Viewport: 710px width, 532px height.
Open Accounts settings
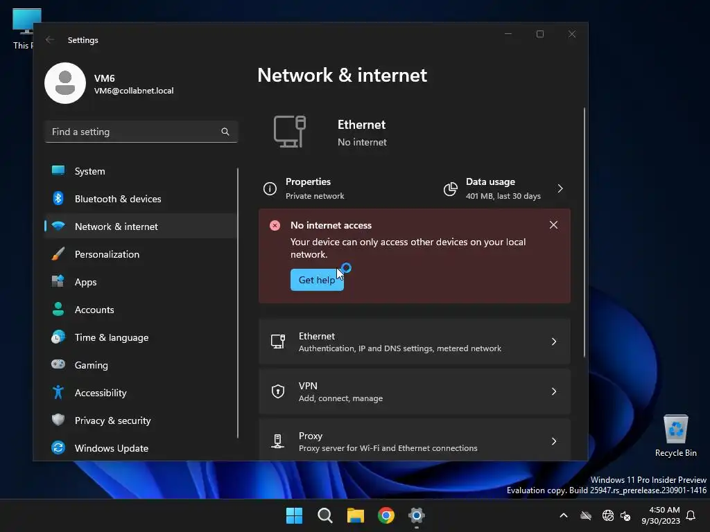140,310
